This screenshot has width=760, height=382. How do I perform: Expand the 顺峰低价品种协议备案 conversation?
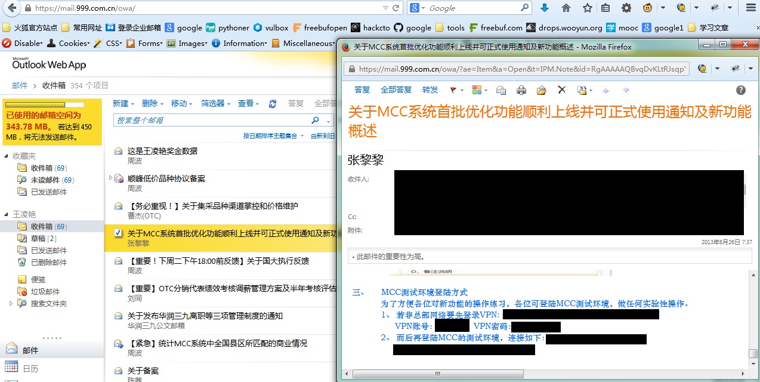111,178
